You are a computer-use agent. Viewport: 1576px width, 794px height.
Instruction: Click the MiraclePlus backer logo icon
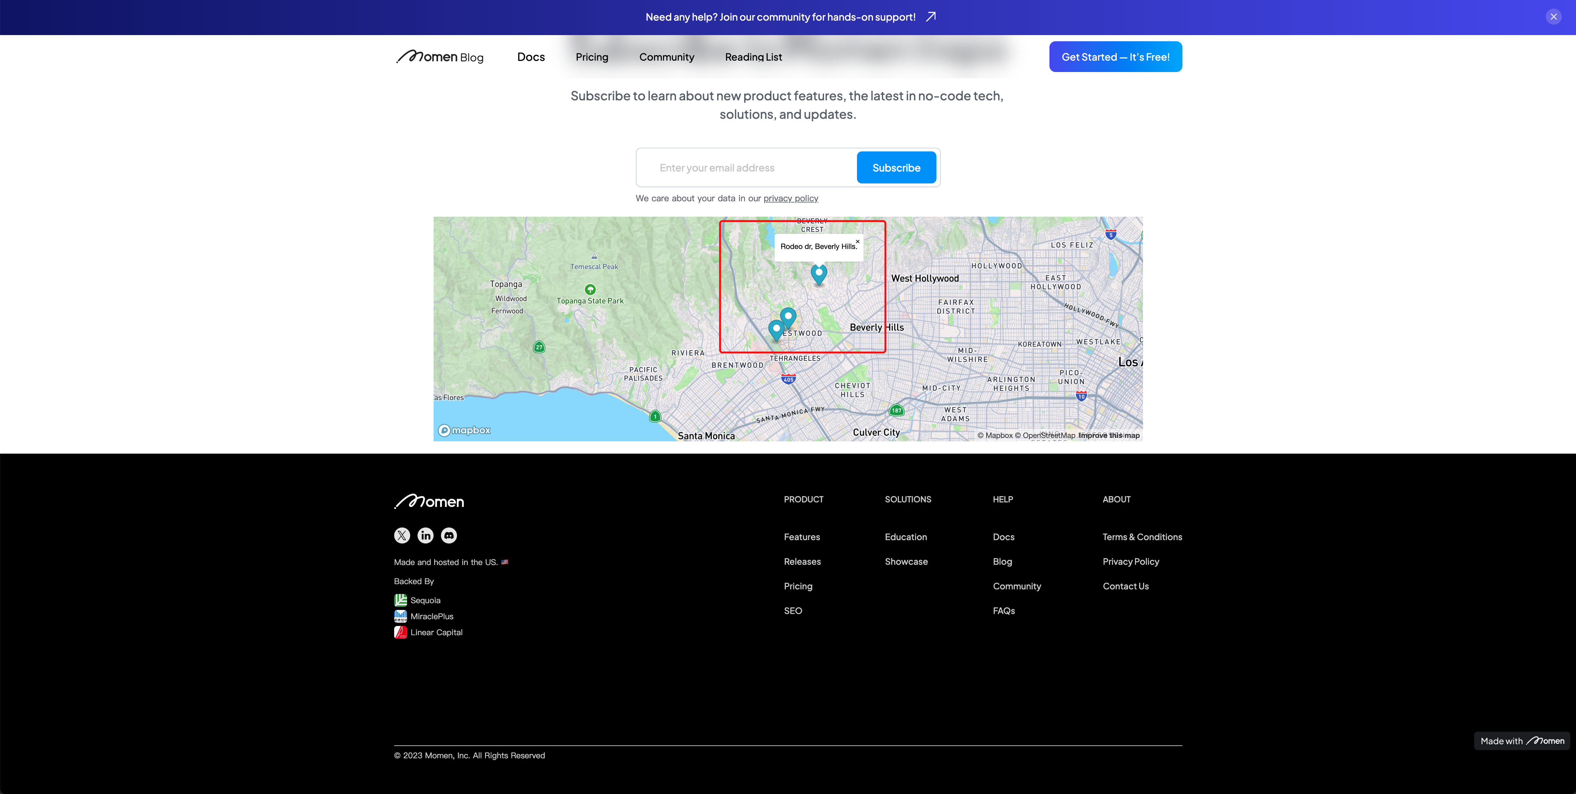400,616
